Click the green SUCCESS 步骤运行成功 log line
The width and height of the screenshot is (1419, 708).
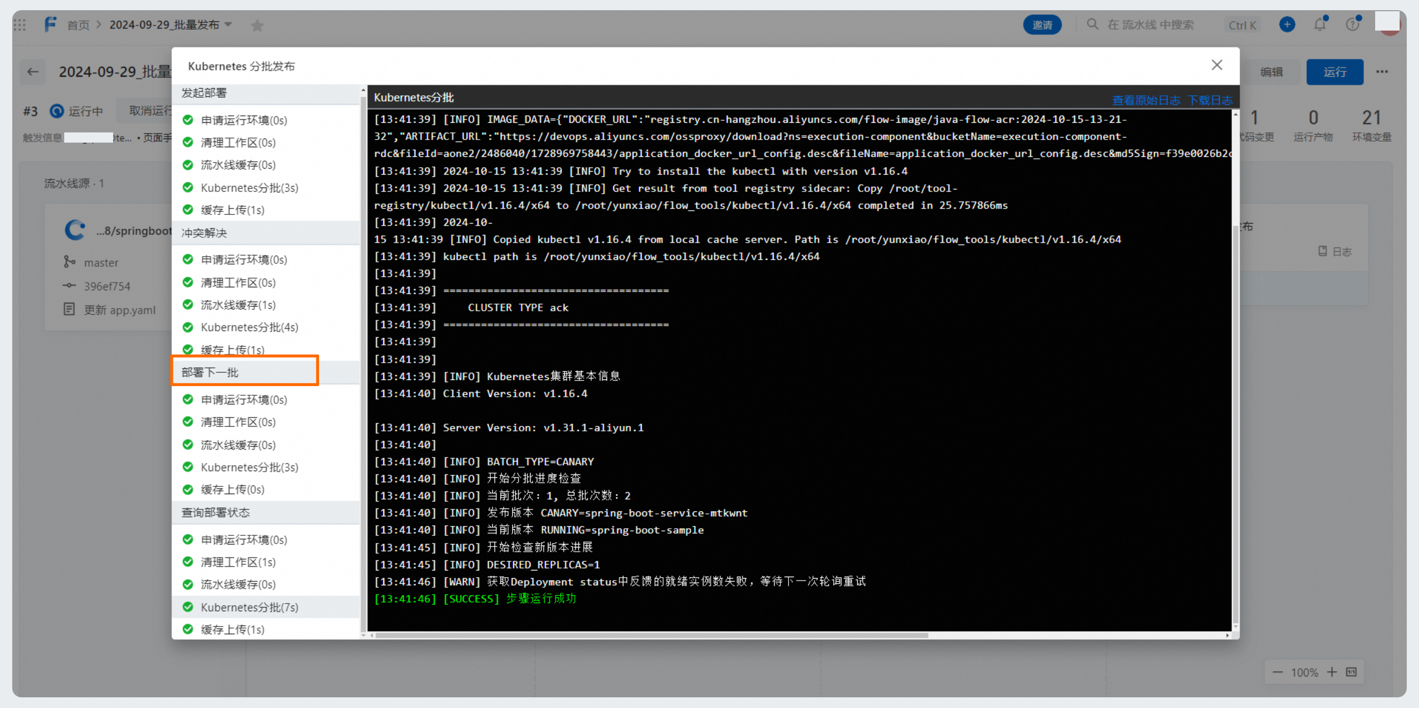click(x=475, y=598)
